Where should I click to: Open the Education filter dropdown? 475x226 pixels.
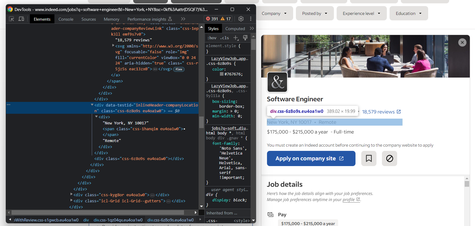[x=408, y=13]
